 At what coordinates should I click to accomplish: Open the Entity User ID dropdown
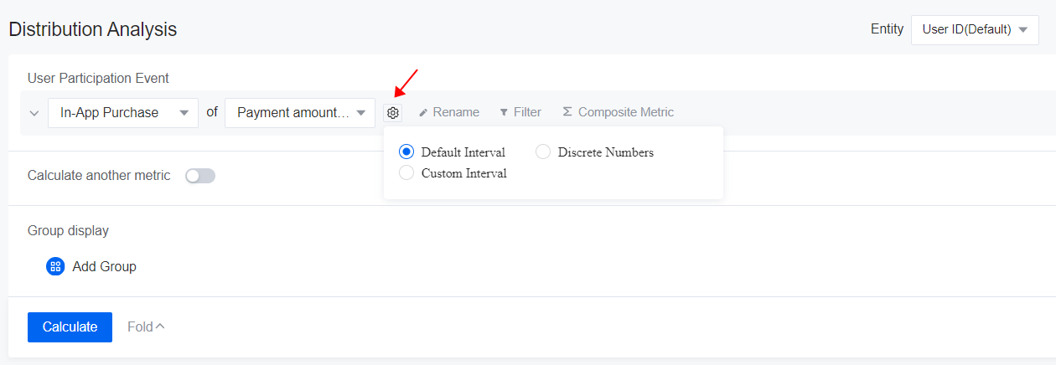coord(974,29)
